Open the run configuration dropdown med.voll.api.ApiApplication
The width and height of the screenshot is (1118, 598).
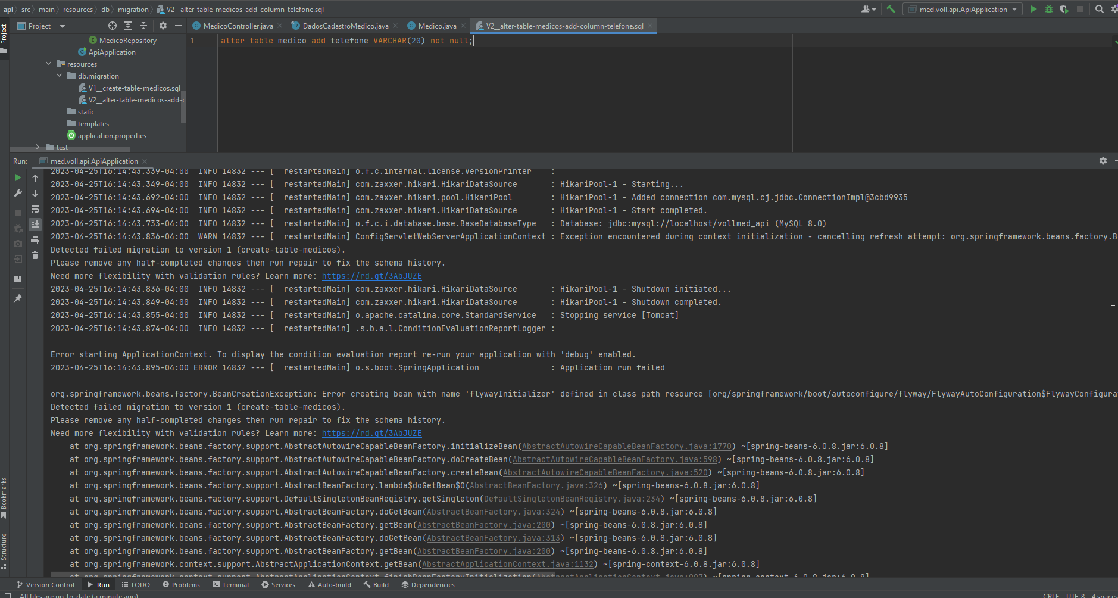(x=963, y=9)
